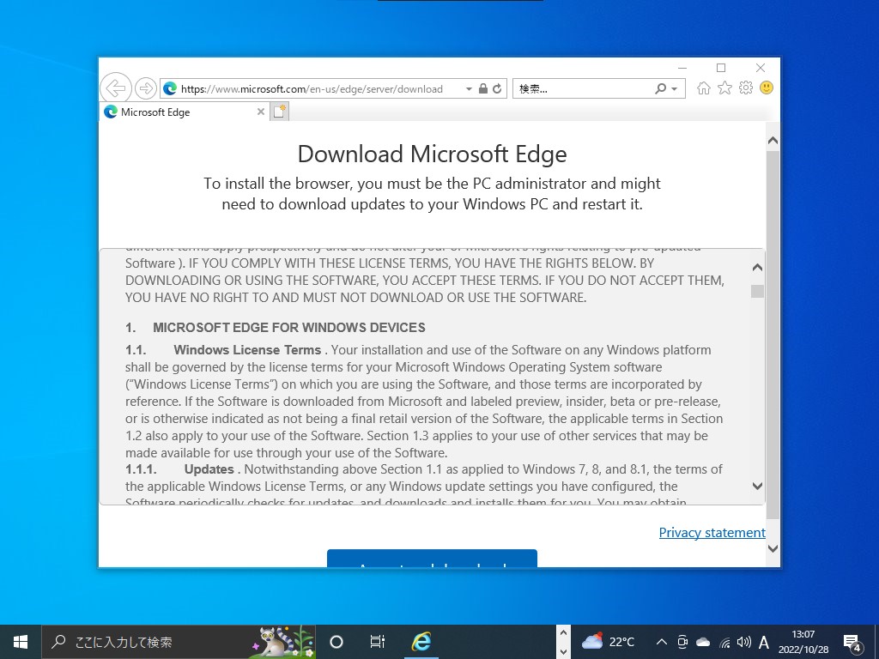Click the Favorites star icon
This screenshot has width=879, height=659.
(x=724, y=88)
